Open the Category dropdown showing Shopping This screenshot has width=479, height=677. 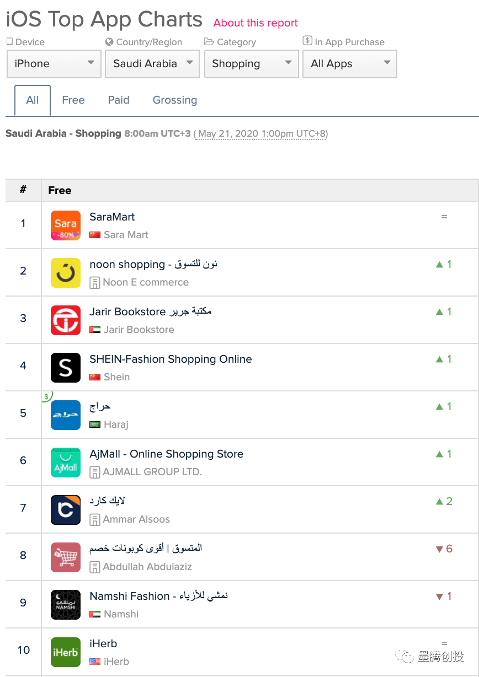click(x=251, y=64)
